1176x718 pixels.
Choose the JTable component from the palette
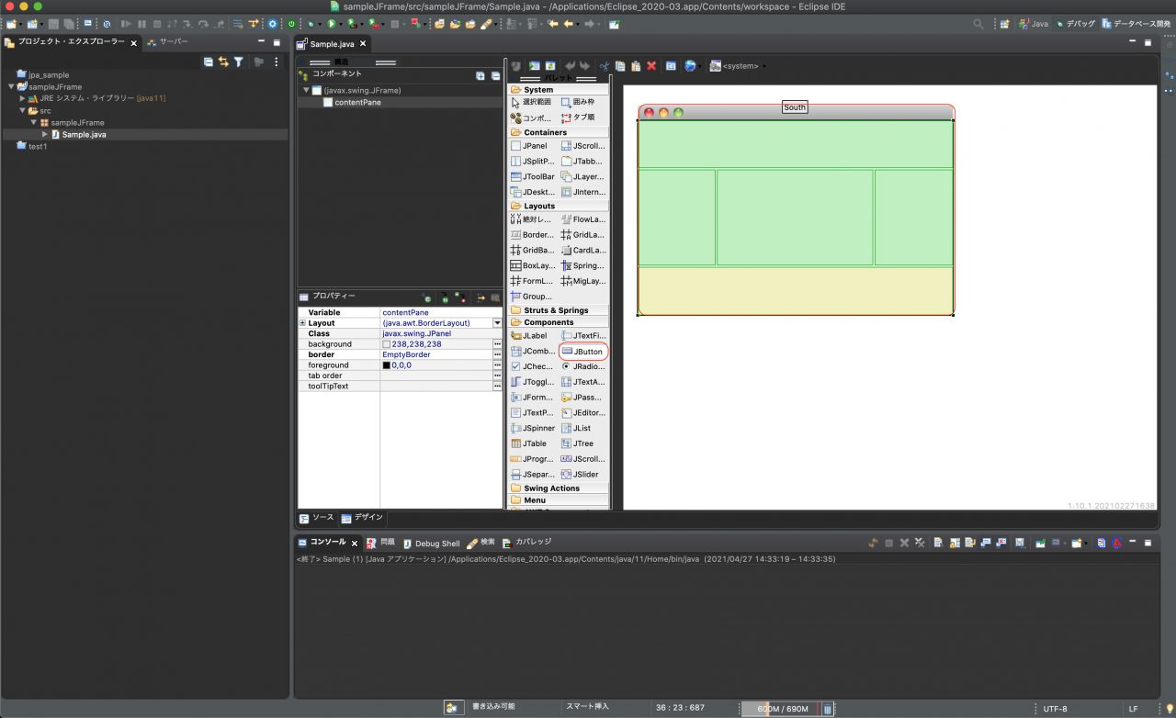pyautogui.click(x=533, y=443)
